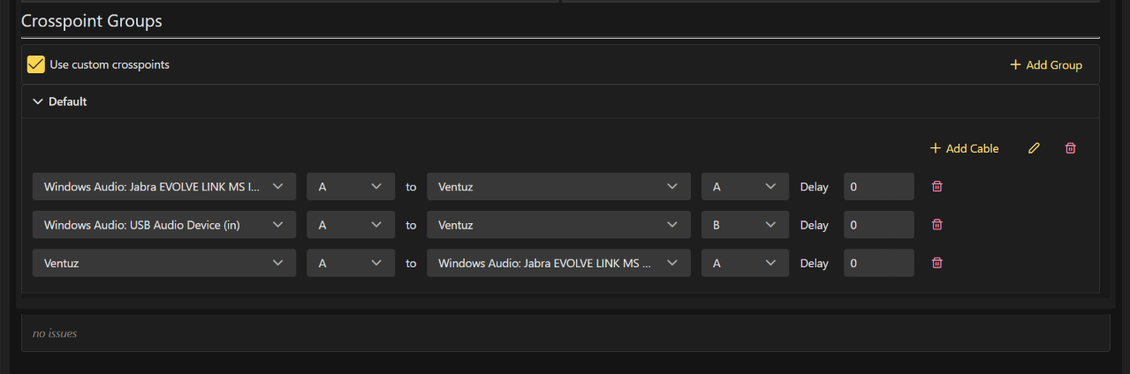1130x374 pixels.
Task: Remove the USB Audio Device cable row
Action: click(937, 225)
